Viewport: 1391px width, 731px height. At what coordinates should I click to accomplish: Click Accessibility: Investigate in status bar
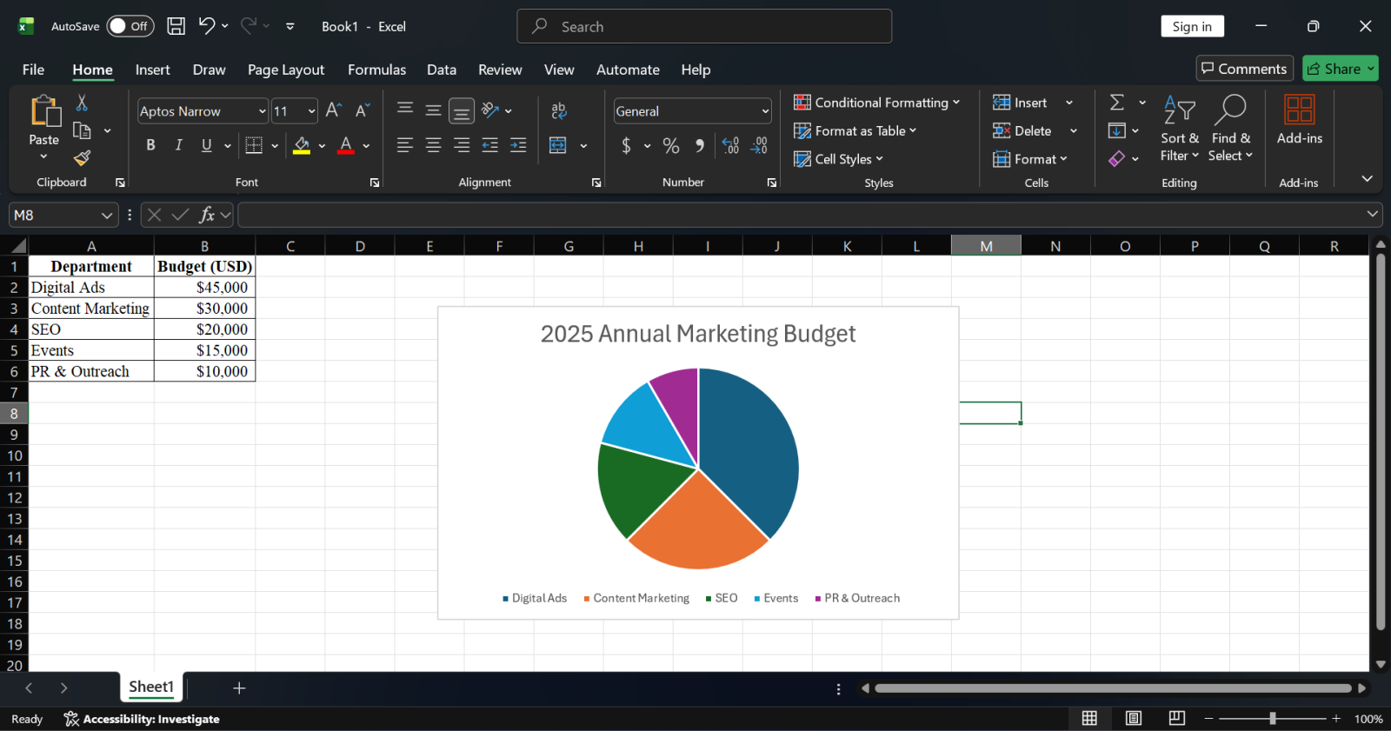coord(142,719)
